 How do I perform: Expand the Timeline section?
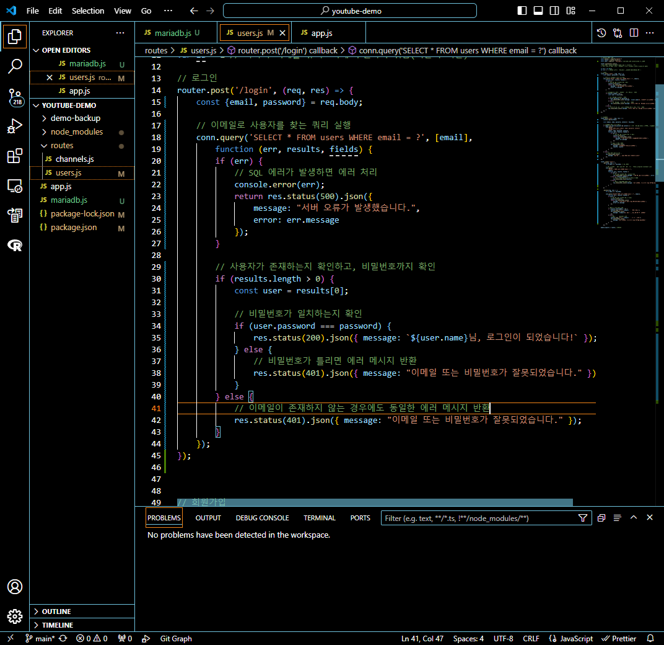point(82,625)
